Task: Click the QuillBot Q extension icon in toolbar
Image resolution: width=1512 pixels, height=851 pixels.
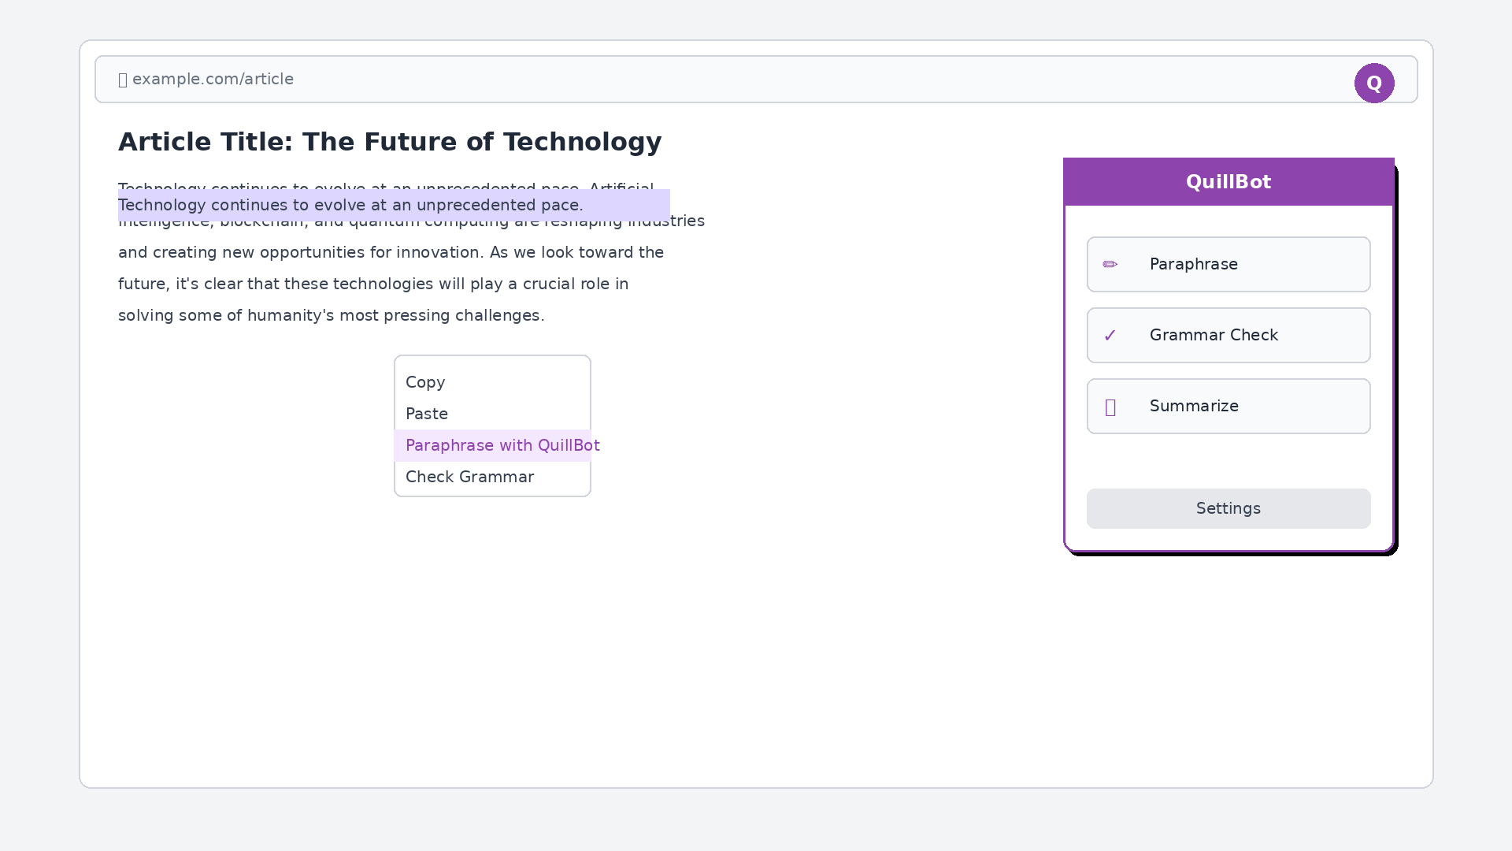Action: (x=1374, y=83)
